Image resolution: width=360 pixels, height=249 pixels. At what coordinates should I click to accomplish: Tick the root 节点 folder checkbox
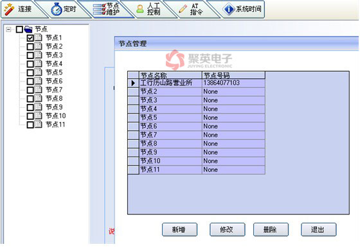[19, 30]
